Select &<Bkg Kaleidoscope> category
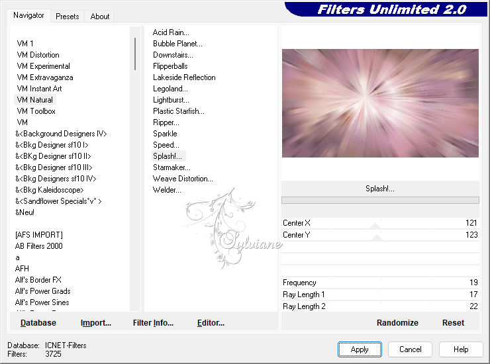Image resolution: width=490 pixels, height=364 pixels. (50, 190)
